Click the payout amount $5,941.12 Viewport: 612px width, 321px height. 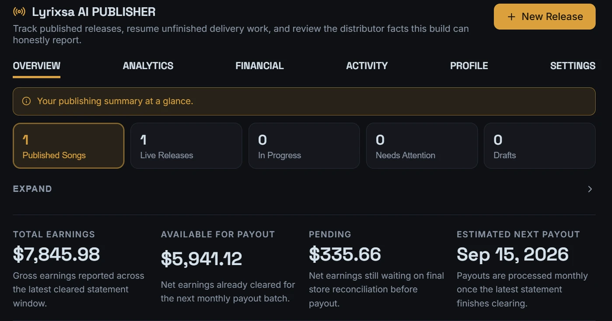(x=202, y=258)
